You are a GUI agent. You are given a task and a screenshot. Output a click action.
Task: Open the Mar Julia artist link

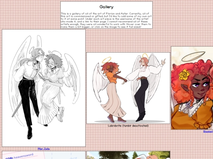[44, 149]
